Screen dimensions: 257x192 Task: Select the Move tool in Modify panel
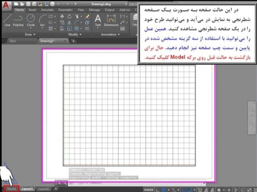pos(62,16)
